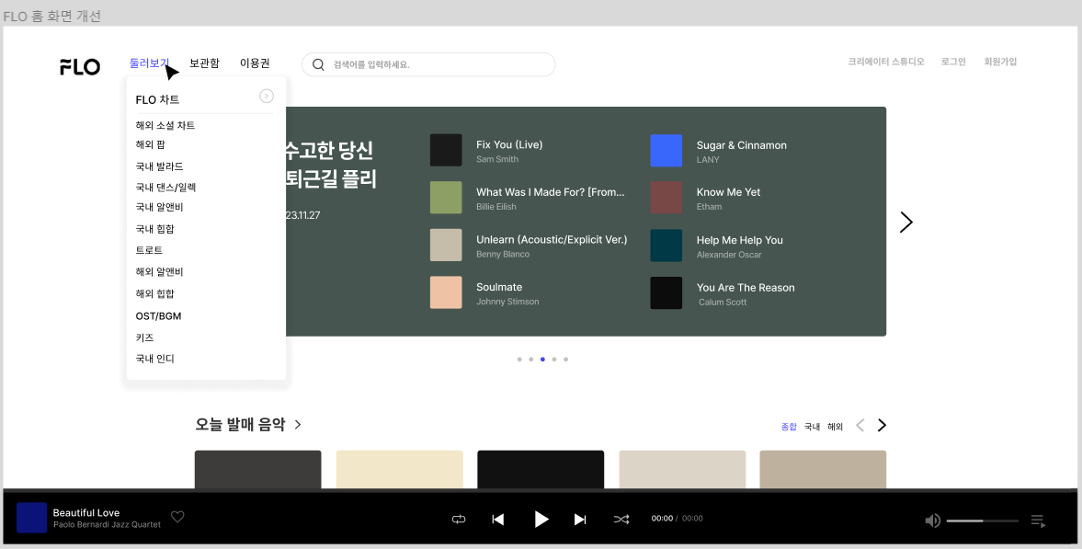
Task: Open the playlist queue icon
Action: coord(1039,521)
